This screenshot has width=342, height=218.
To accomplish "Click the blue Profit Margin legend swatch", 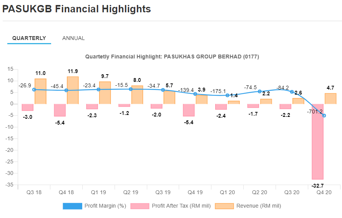I will (x=72, y=206).
